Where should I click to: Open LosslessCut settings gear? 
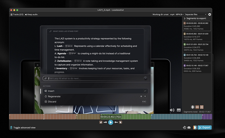(210, 15)
